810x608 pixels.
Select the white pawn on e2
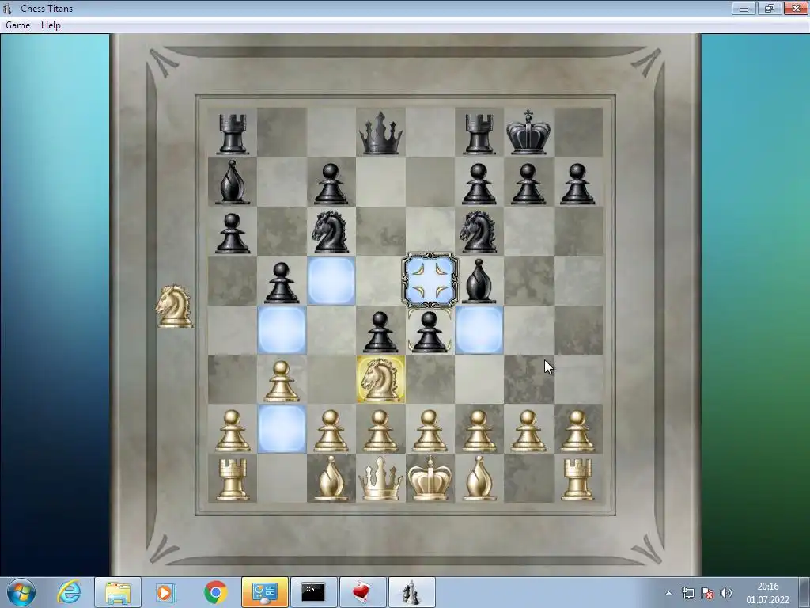pos(430,431)
